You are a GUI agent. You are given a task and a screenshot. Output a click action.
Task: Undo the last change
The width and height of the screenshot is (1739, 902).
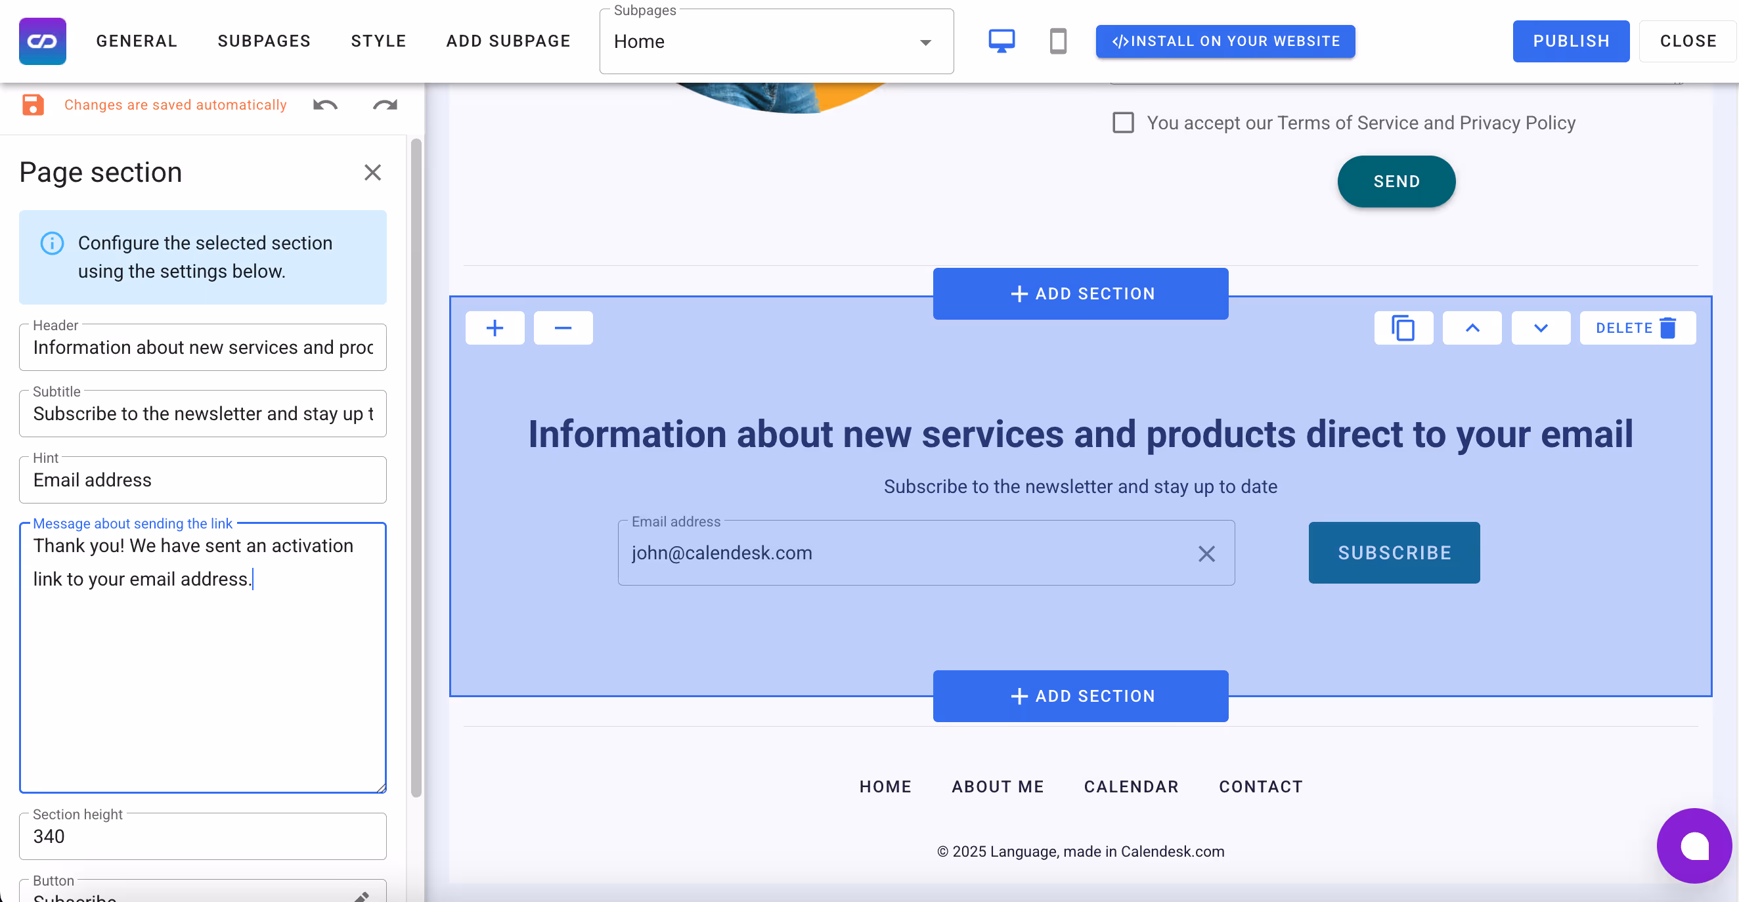[324, 106]
